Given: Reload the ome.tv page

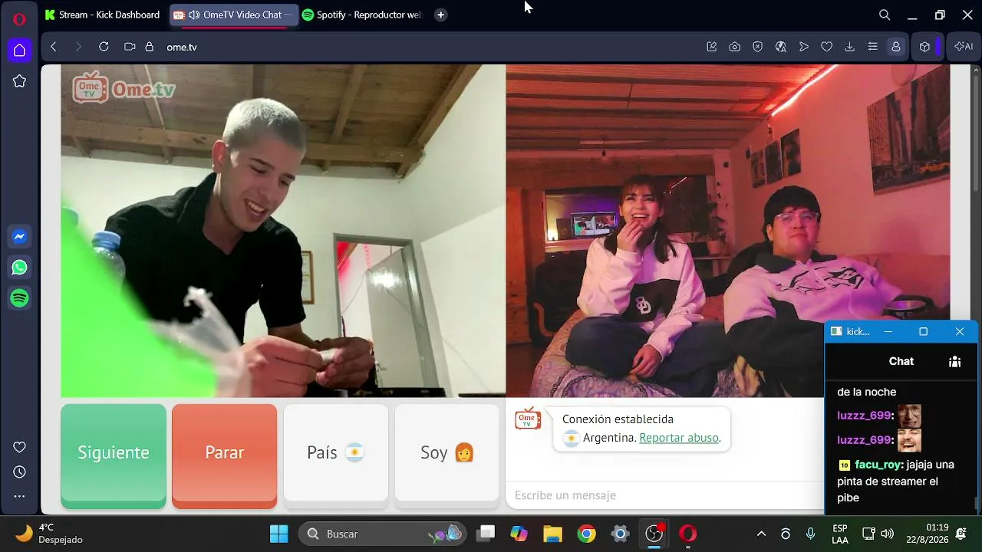Looking at the screenshot, I should tap(104, 47).
